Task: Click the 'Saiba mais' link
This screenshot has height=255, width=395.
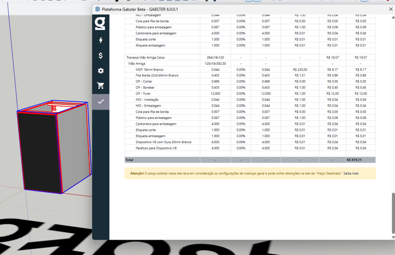Action: [351, 173]
